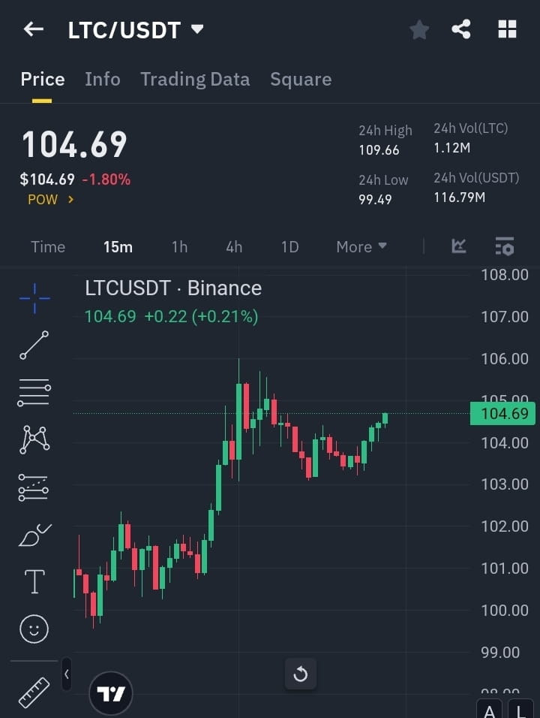The width and height of the screenshot is (540, 718).
Task: Tap the 24h Vol(USDT) value 116.79M
Action: coord(460,198)
